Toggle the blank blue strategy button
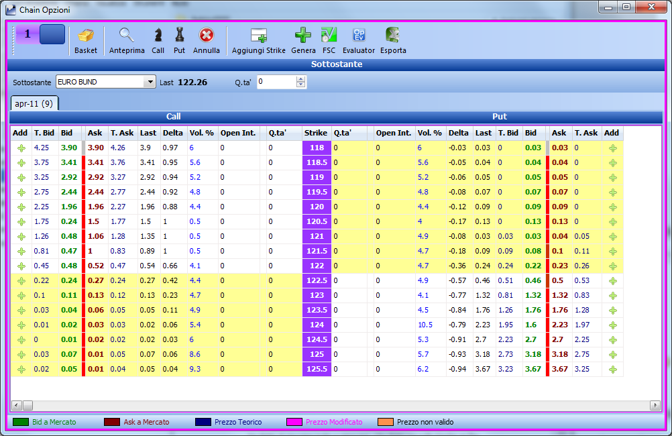The image size is (672, 436). pos(52,34)
